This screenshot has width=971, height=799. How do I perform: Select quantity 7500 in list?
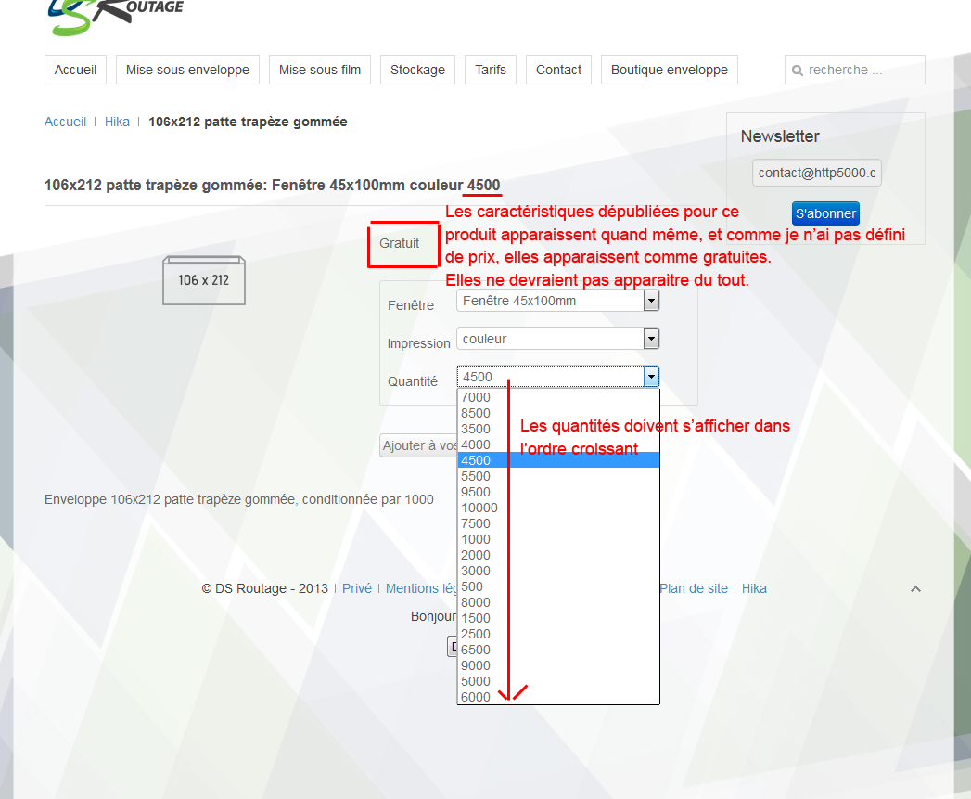[558, 523]
